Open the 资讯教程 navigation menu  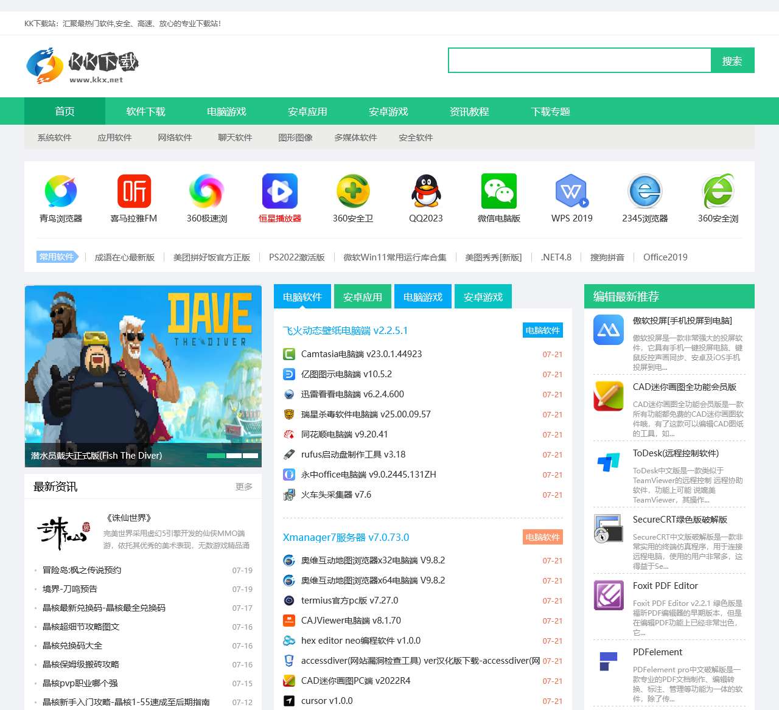[x=469, y=111]
